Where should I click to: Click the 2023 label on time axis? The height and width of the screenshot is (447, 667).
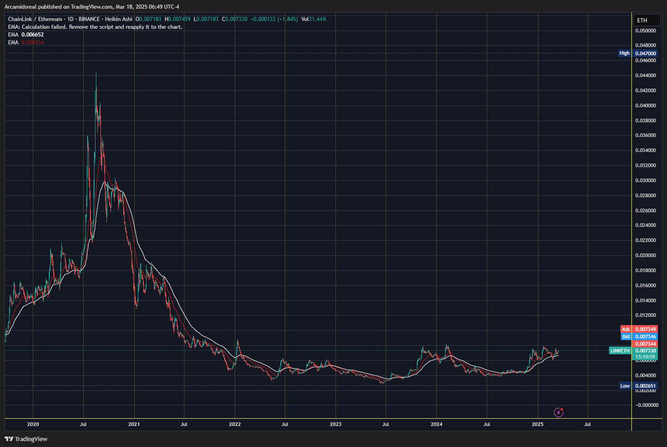coord(335,424)
